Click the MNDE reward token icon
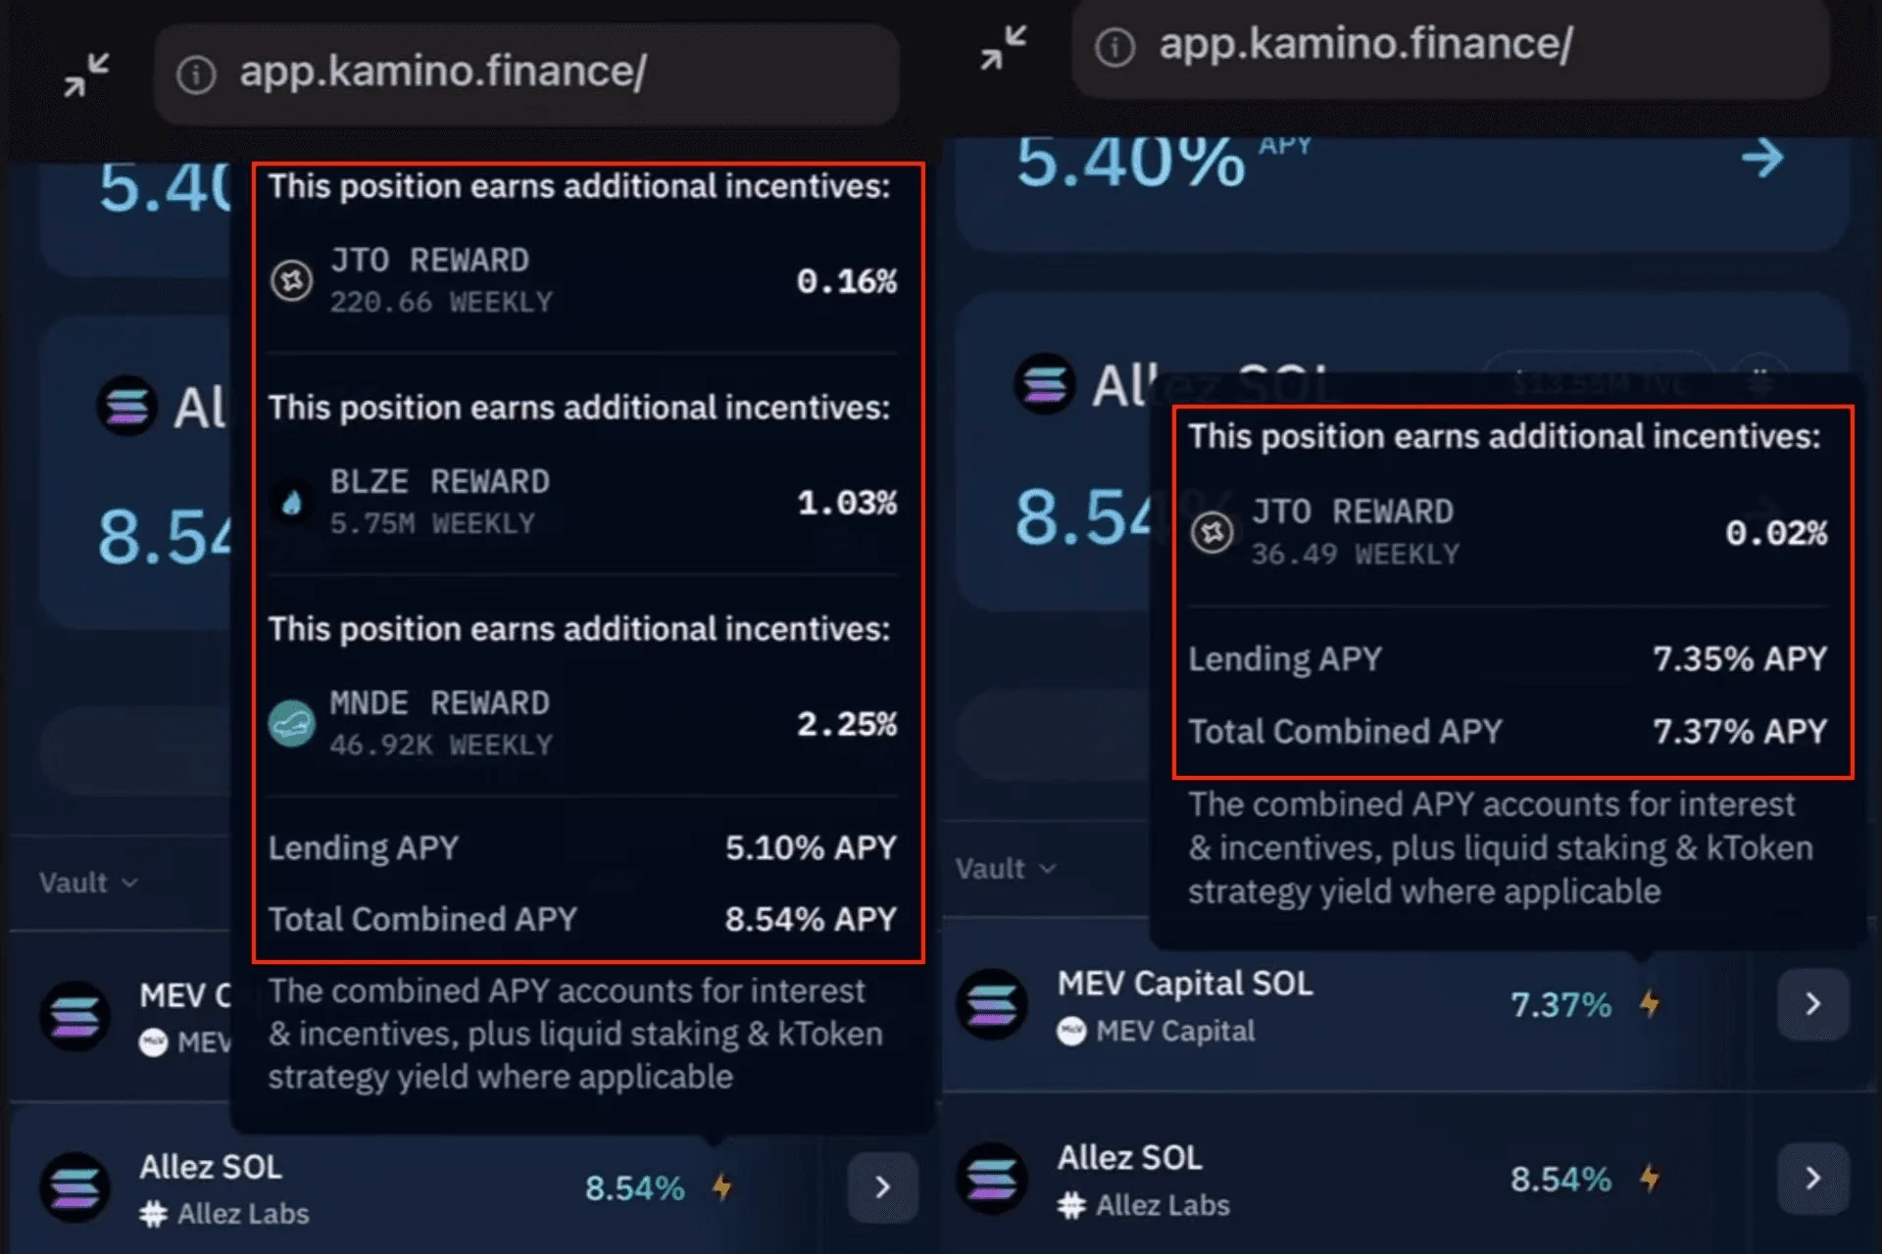The height and width of the screenshot is (1254, 1882). click(292, 723)
